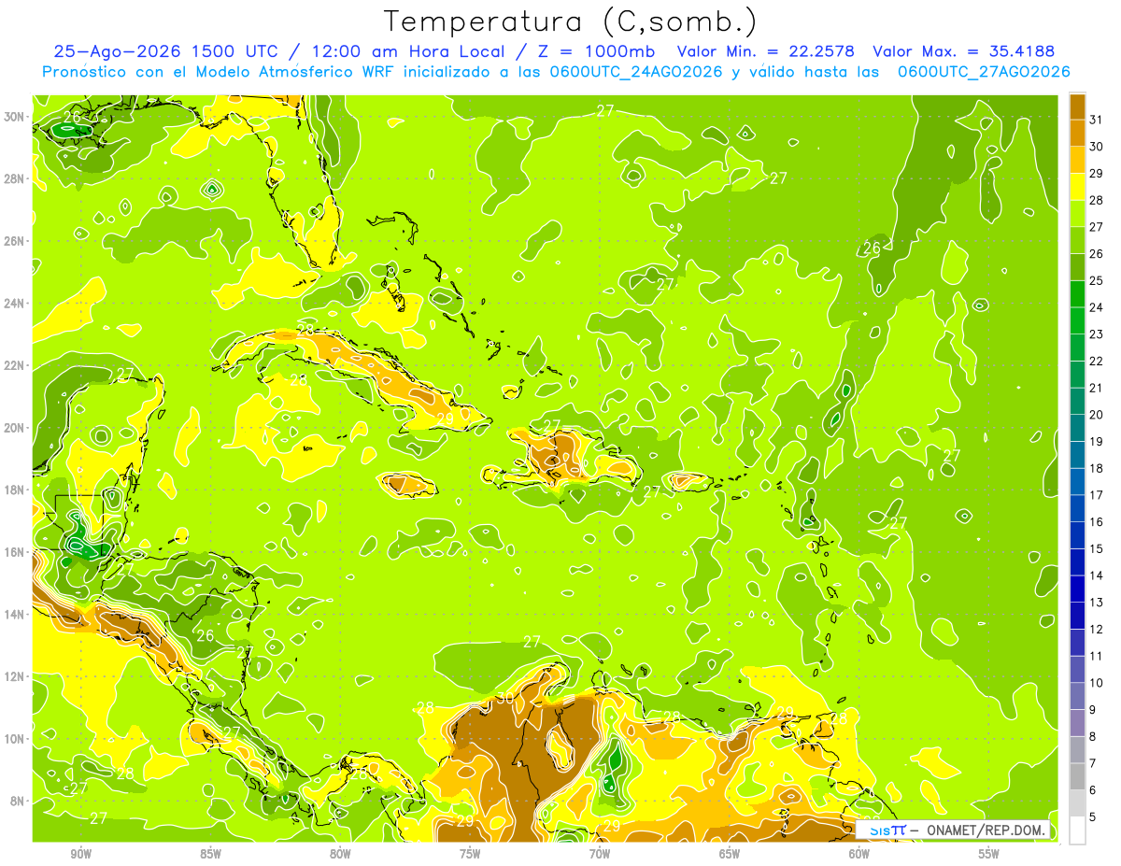
Task: Click the 26N latitude axis label
Action: click(14, 241)
